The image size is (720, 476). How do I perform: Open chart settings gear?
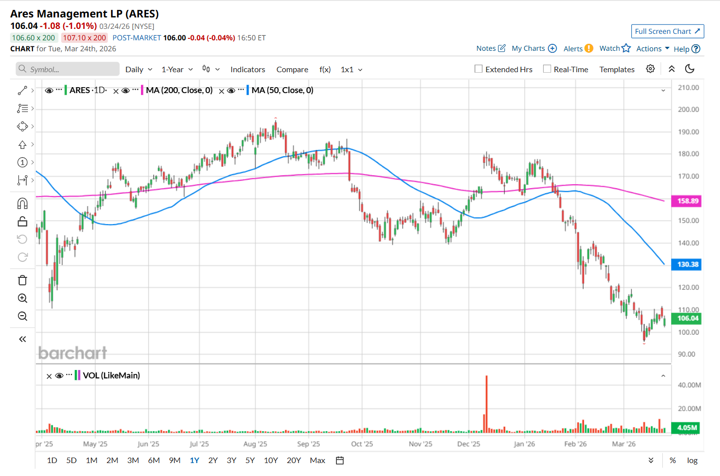coord(650,69)
